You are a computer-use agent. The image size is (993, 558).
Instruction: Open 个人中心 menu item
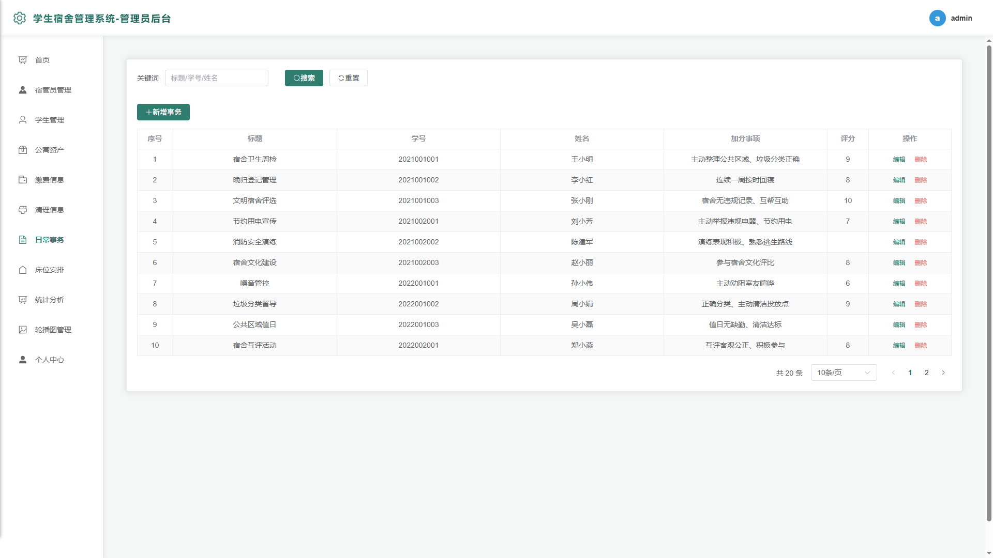pos(52,360)
